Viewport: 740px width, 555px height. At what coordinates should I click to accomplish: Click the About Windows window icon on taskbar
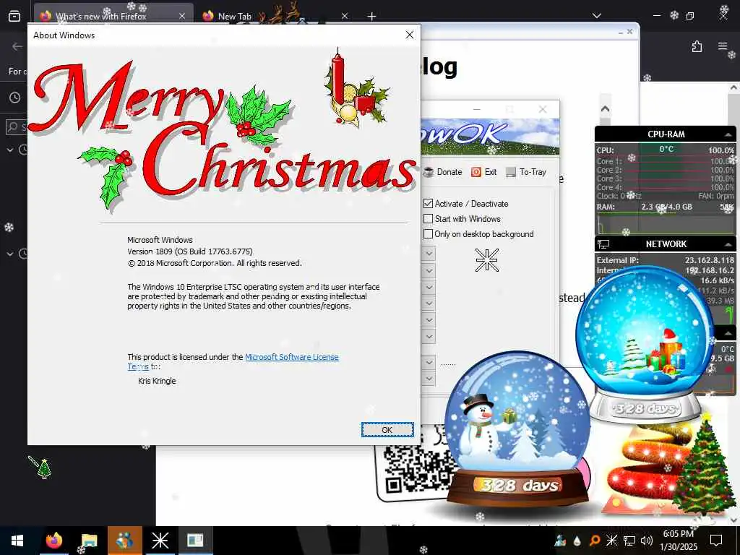pos(195,541)
